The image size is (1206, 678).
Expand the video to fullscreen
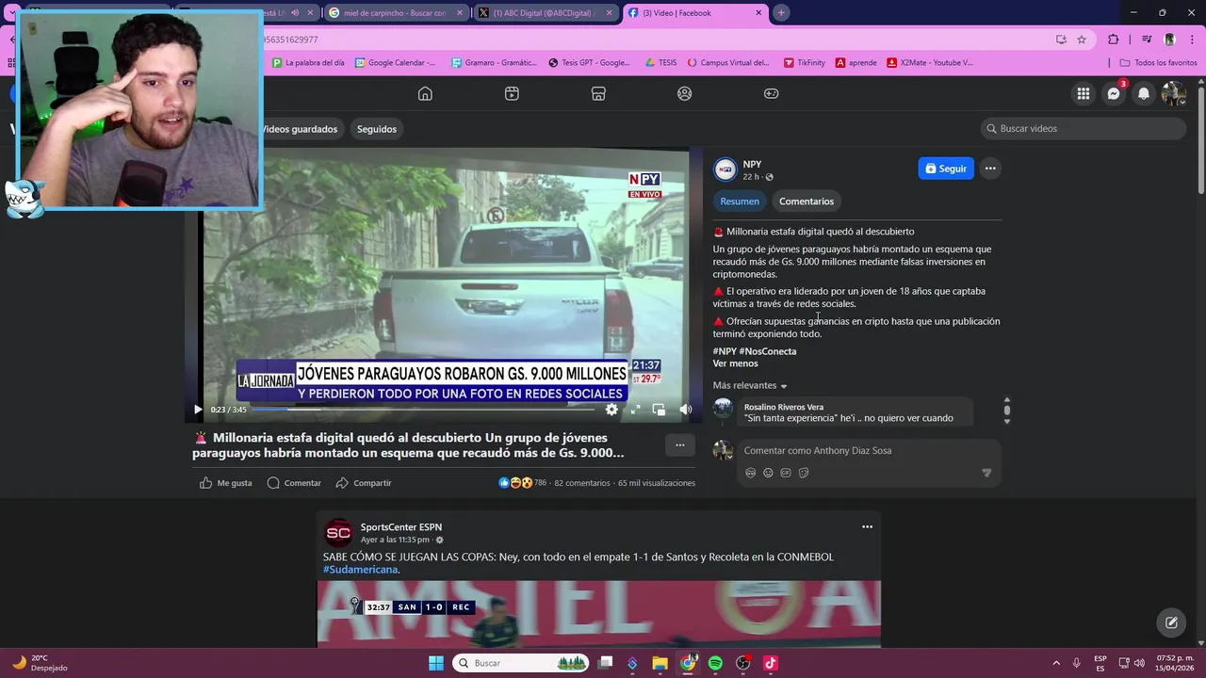(x=635, y=409)
